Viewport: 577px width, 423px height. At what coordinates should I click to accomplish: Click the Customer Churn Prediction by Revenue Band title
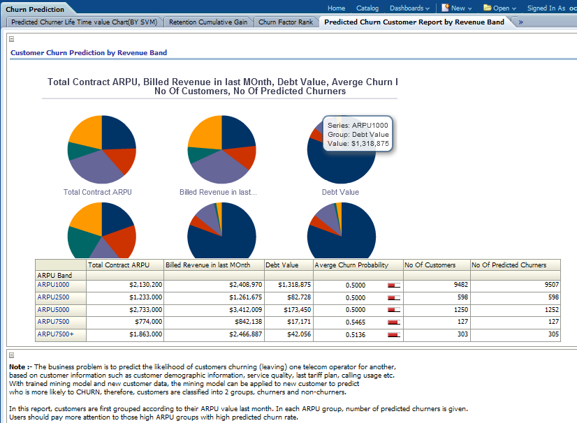pos(89,52)
